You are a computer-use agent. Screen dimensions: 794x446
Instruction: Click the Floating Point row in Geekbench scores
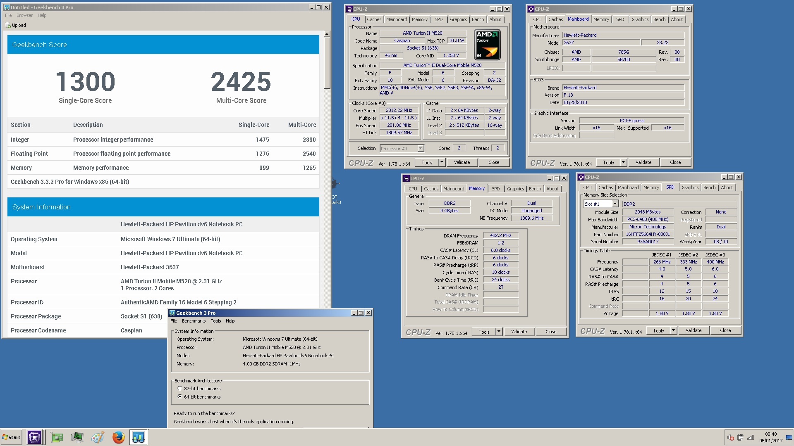(163, 154)
